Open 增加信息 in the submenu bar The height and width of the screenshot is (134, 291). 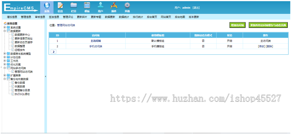pyautogui.click(x=12, y=17)
